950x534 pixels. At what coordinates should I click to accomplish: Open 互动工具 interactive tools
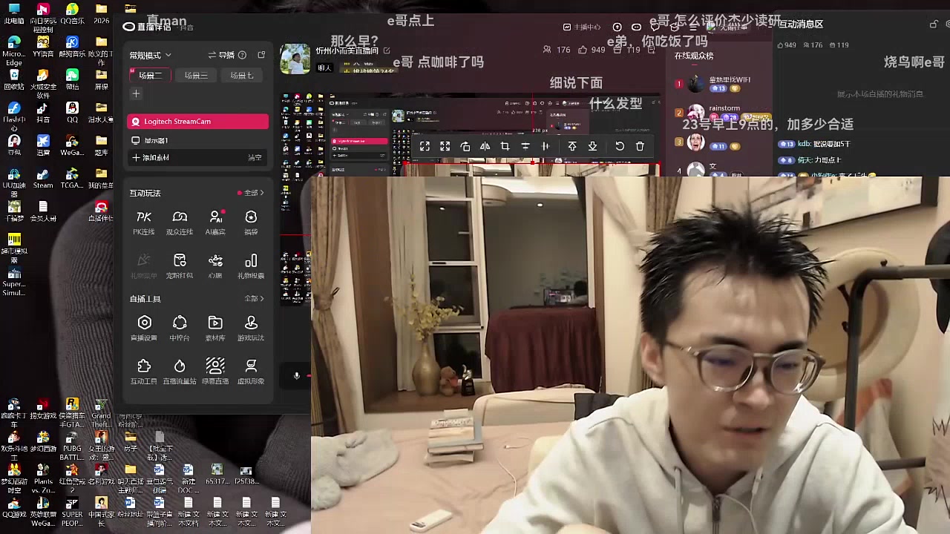[x=144, y=372]
